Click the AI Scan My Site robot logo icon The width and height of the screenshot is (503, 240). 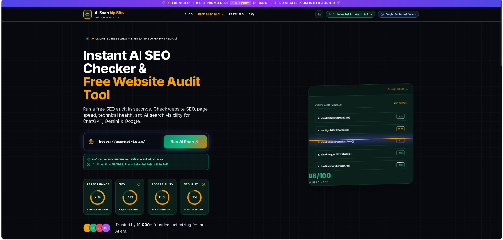(x=87, y=14)
